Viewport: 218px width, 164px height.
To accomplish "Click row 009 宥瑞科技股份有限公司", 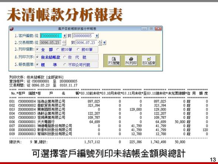I will point(108,134).
